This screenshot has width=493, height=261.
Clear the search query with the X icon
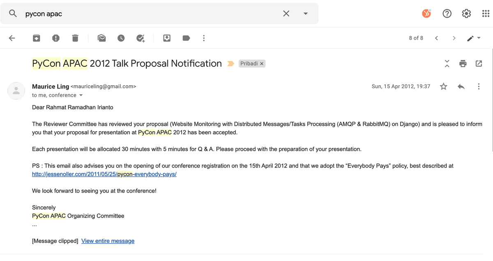286,14
